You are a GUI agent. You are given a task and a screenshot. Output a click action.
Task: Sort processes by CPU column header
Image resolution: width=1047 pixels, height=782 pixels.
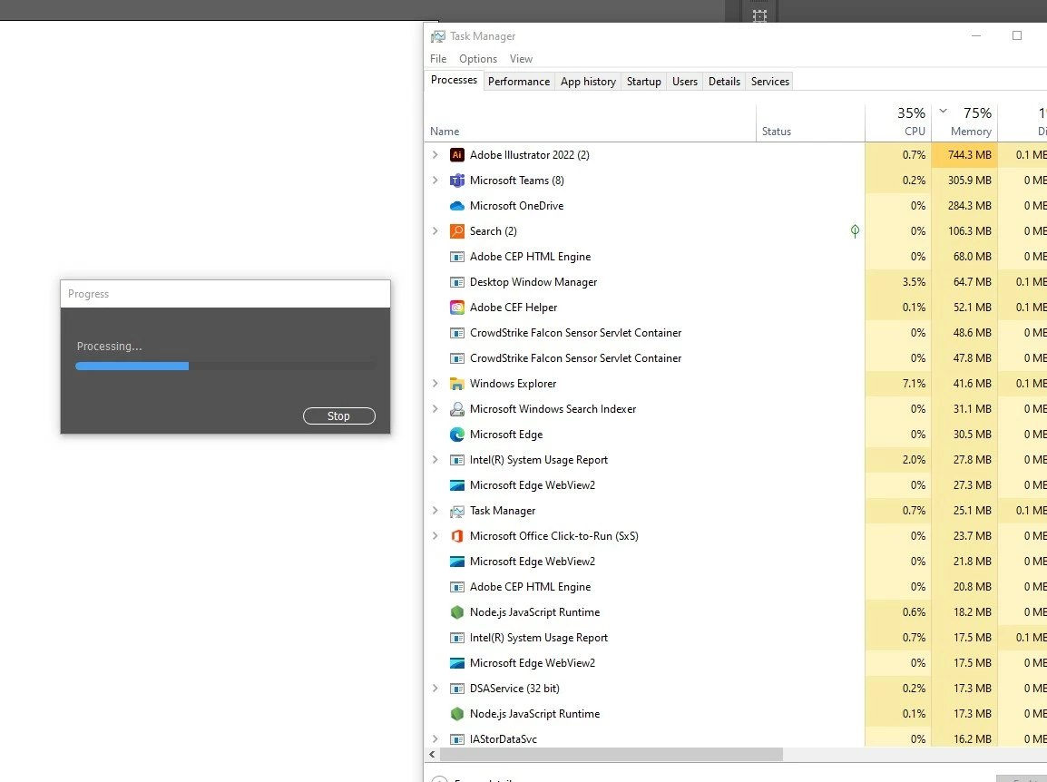[898, 122]
